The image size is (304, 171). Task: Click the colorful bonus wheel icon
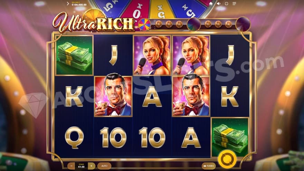(144, 25)
